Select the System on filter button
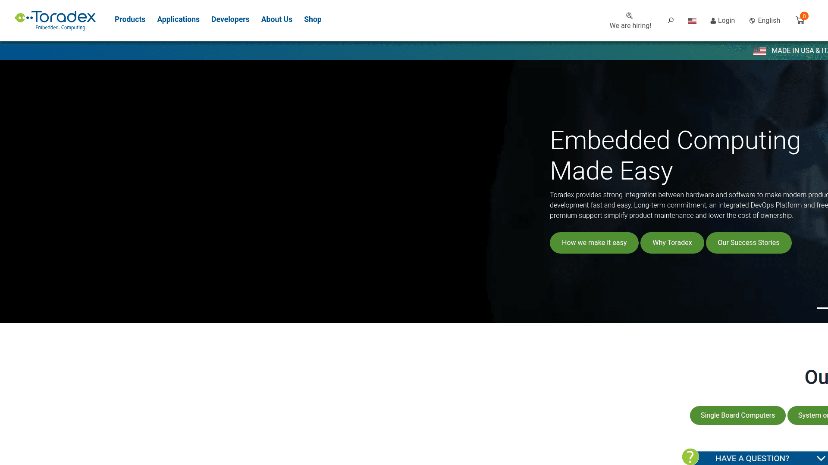The height and width of the screenshot is (465, 828). (813, 415)
